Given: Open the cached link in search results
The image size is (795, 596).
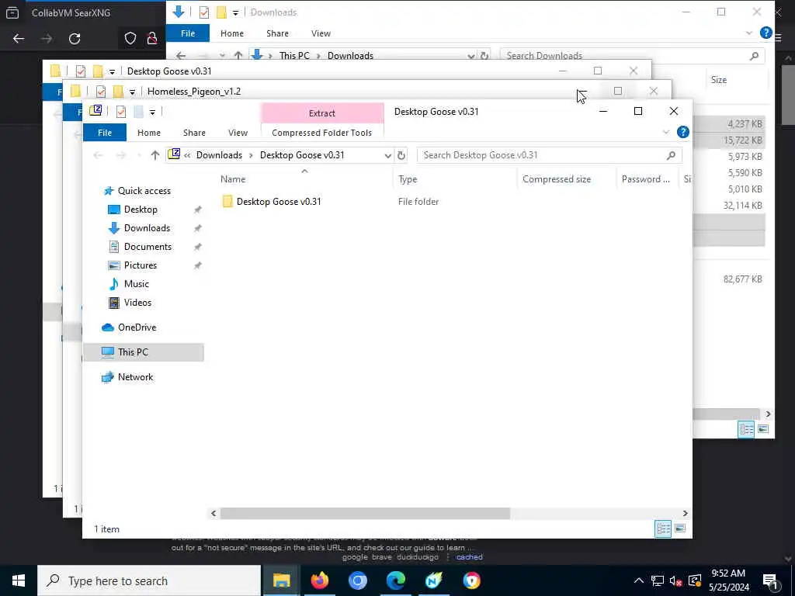Looking at the screenshot, I should (x=469, y=557).
